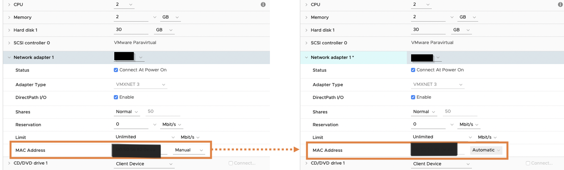The width and height of the screenshot is (564, 170).
Task: Click the CPU info icon in left panel
Action: 263,5
